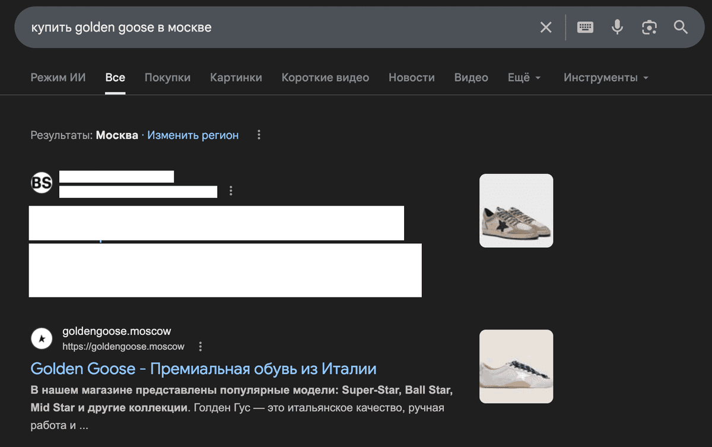
Task: Open the Покупки tab
Action: pyautogui.click(x=167, y=78)
